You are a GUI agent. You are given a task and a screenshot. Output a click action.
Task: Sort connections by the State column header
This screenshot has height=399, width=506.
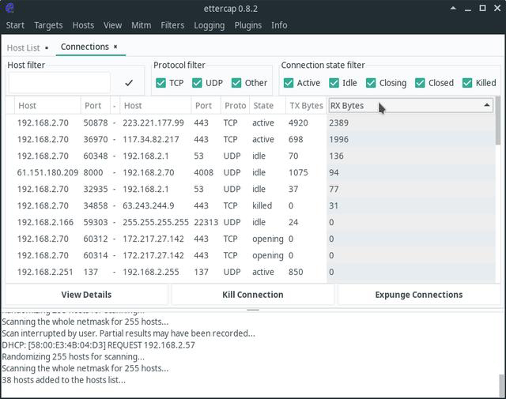(263, 105)
